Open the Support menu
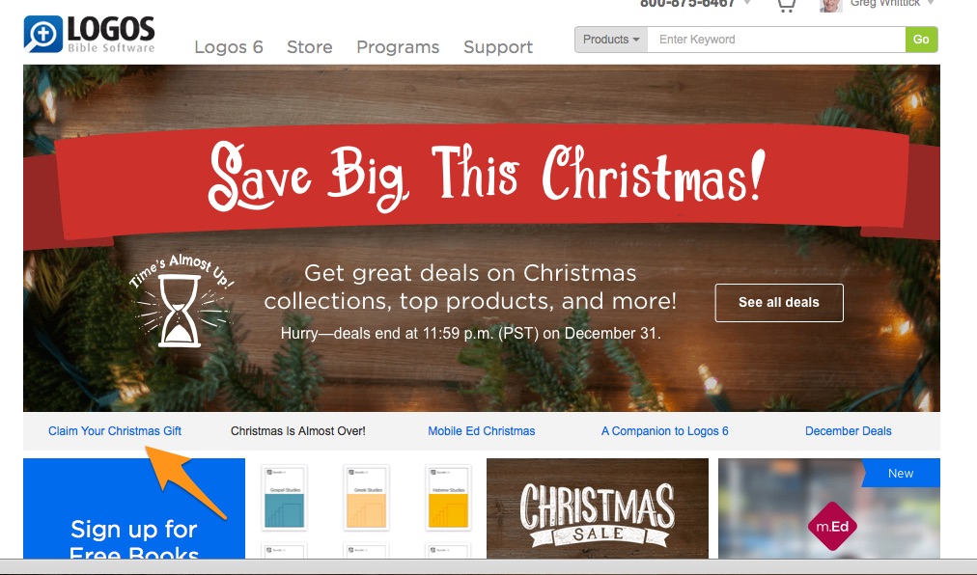 [x=498, y=47]
